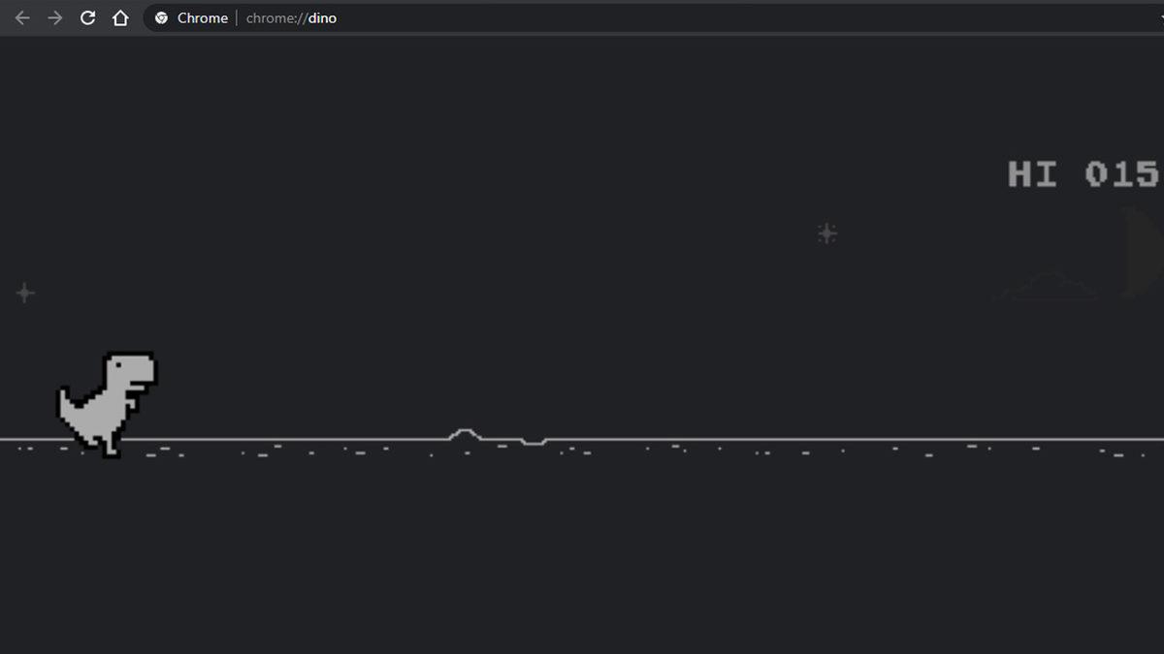The width and height of the screenshot is (1164, 654).
Task: Click the star left of the score
Action: pyautogui.click(x=826, y=234)
